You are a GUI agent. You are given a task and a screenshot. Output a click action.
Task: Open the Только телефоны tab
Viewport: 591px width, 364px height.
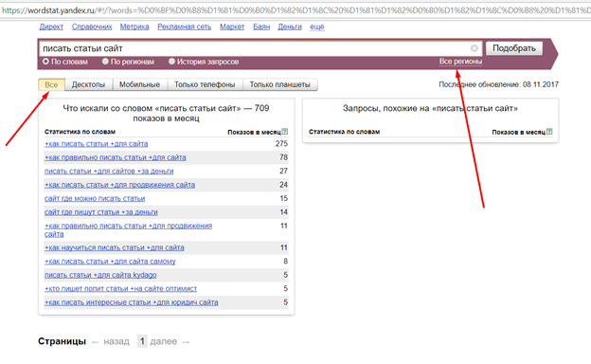point(205,84)
